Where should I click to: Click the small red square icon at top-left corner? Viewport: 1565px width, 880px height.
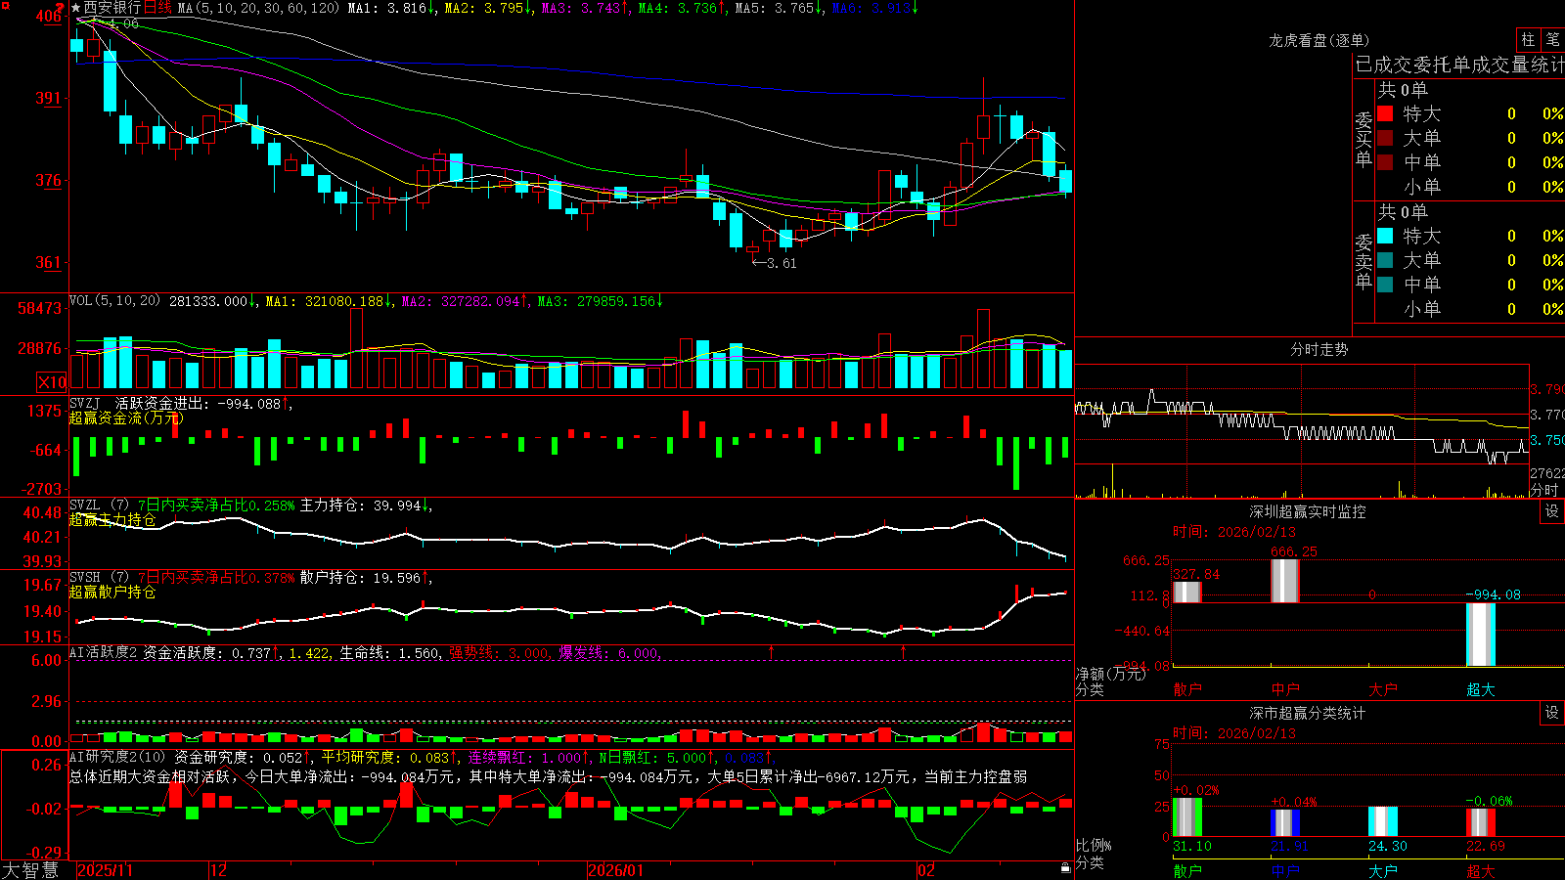coord(4,4)
